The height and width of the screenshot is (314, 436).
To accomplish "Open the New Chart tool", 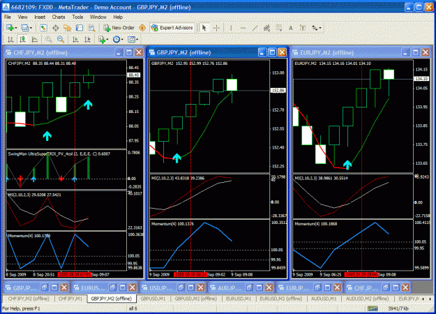I will click(10, 28).
